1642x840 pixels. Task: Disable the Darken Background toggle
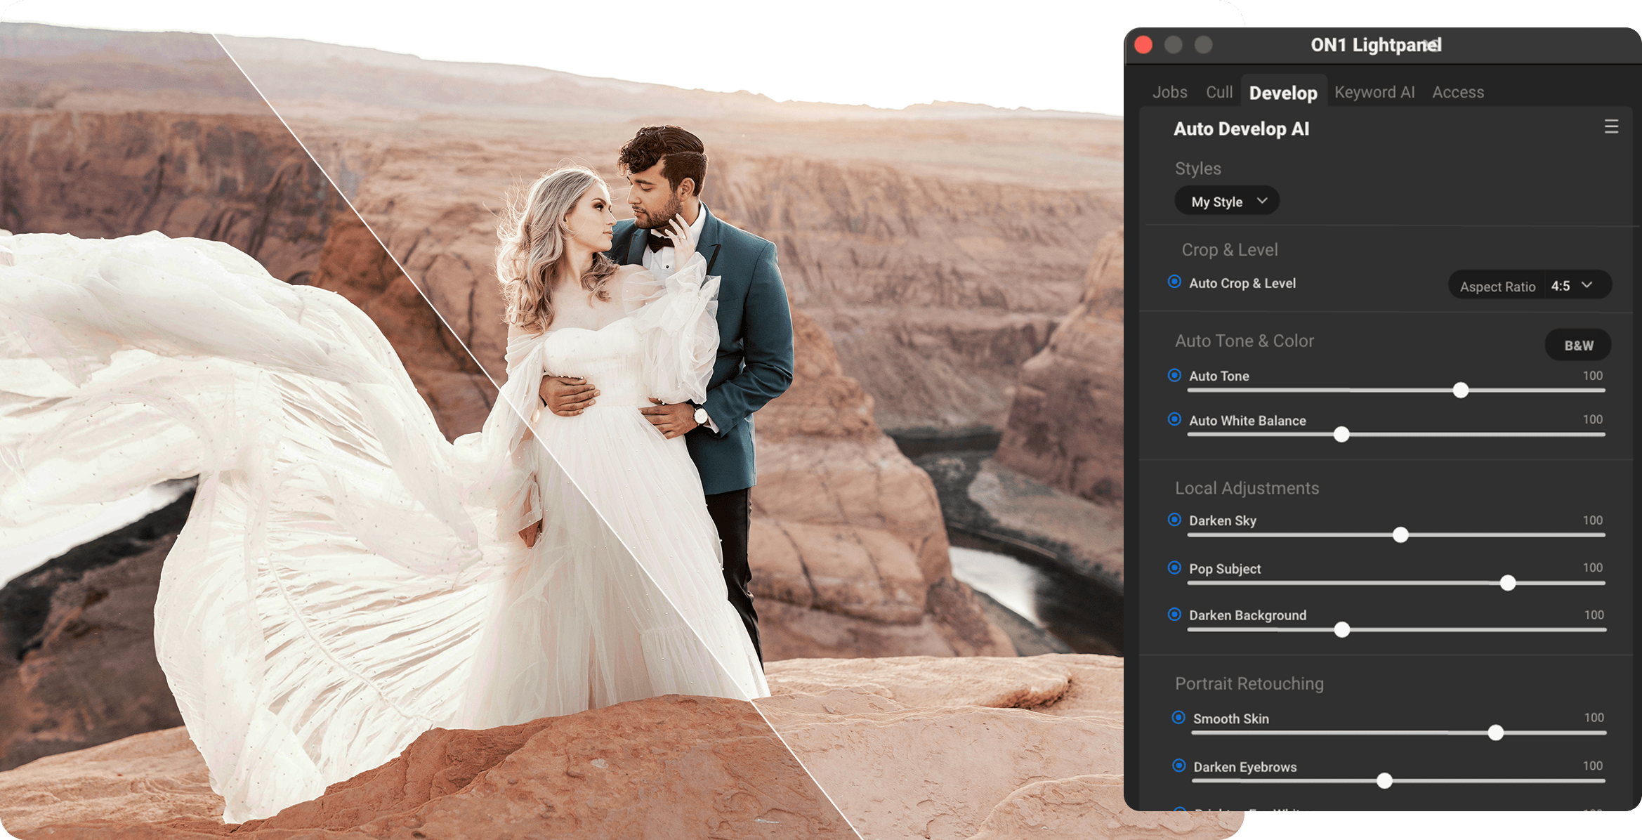pos(1174,615)
